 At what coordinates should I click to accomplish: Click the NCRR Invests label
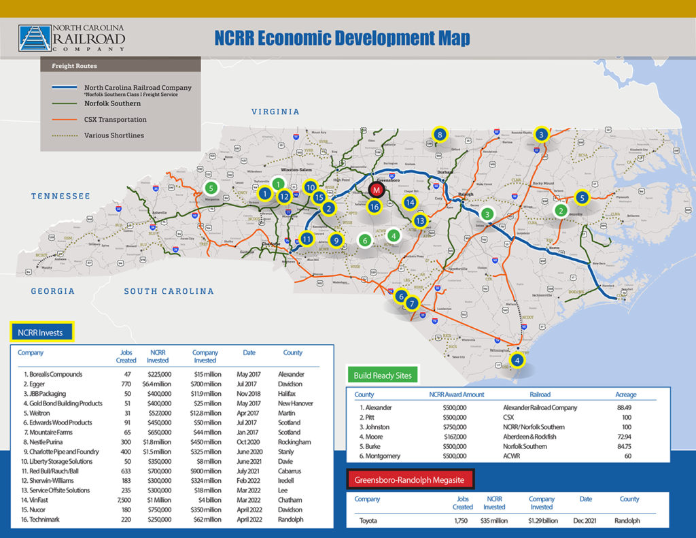pyautogui.click(x=41, y=331)
